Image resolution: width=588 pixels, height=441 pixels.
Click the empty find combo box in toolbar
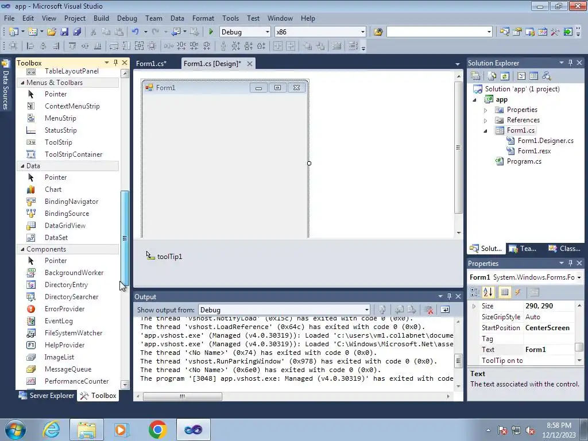[439, 32]
